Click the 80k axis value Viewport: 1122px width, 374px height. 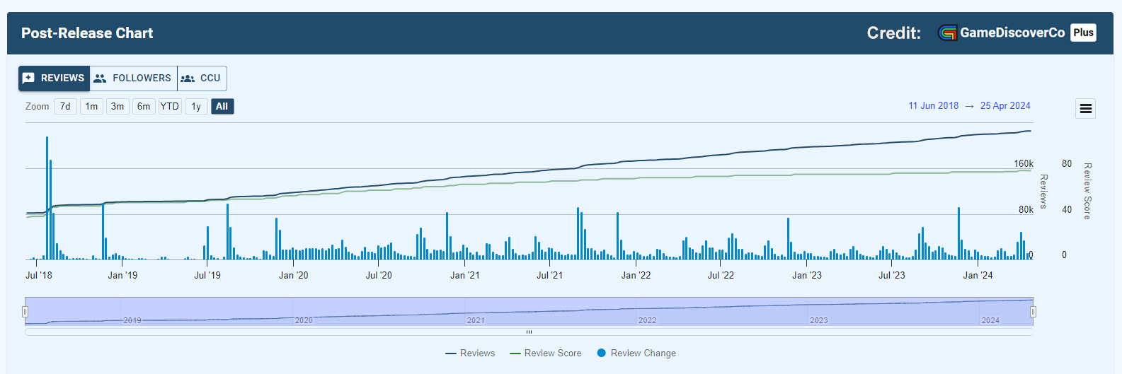[1026, 210]
